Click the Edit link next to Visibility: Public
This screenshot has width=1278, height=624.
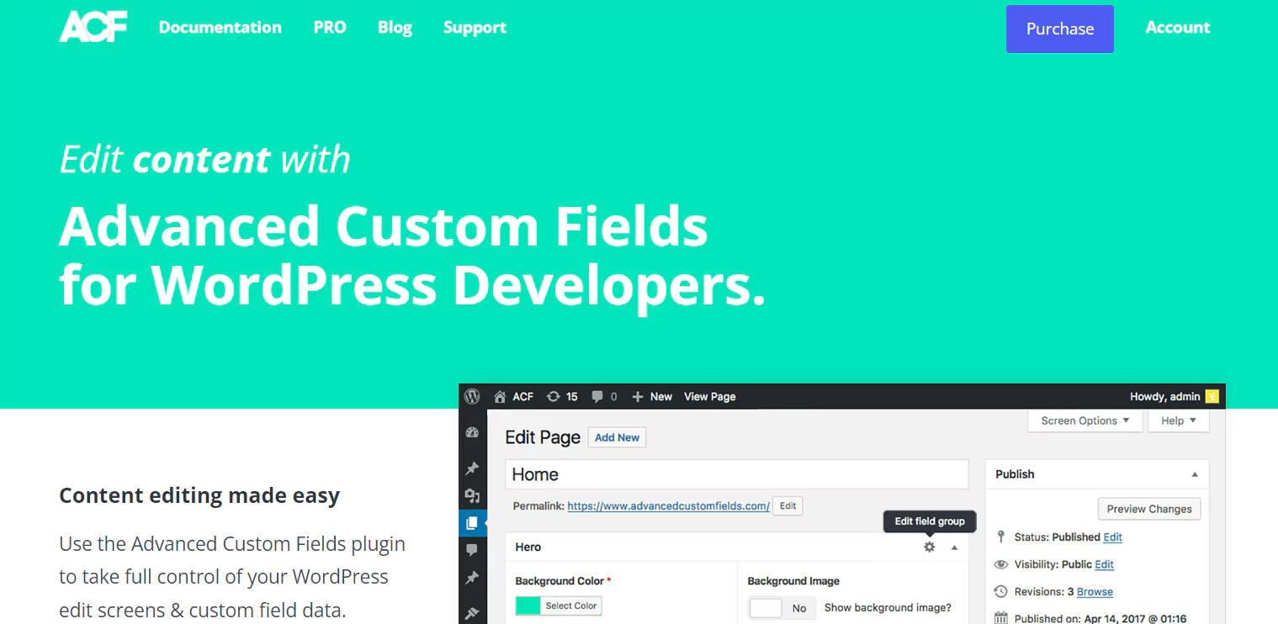pos(1105,564)
